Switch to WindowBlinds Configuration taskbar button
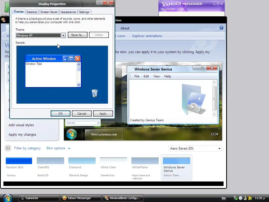Viewport: 269px width, 202px height. pos(123,198)
